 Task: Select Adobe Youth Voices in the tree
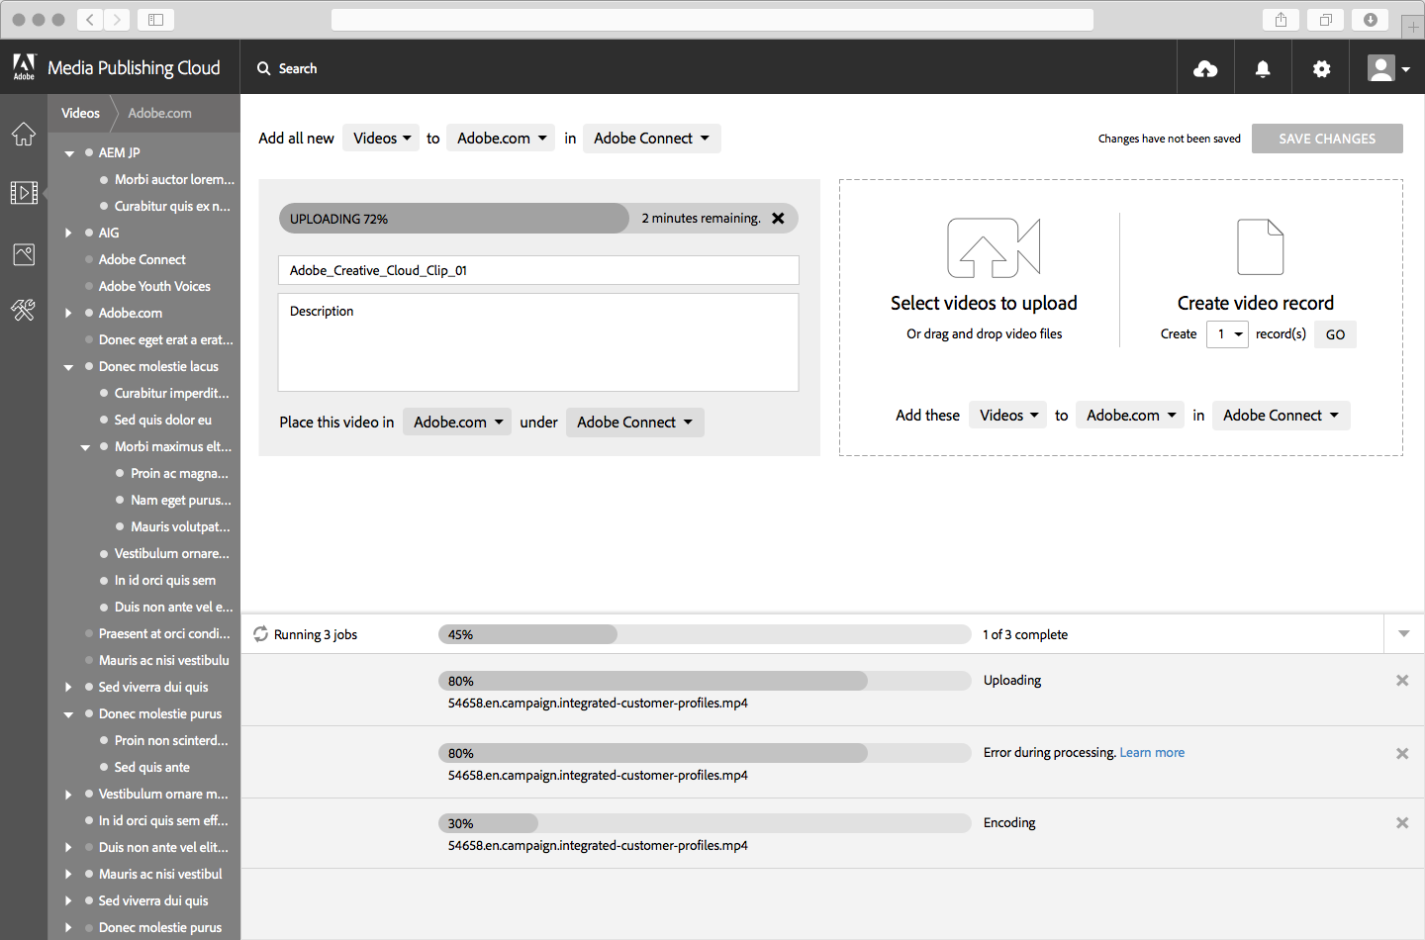154,286
